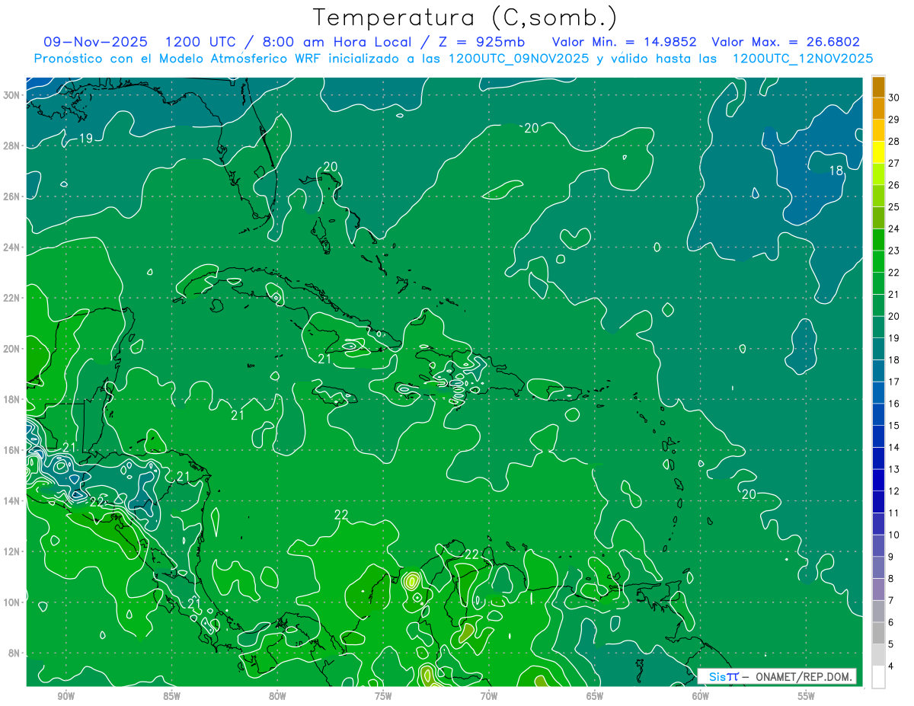914x706 pixels.
Task: Click the '20N' latitude axis label
Action: (x=12, y=348)
